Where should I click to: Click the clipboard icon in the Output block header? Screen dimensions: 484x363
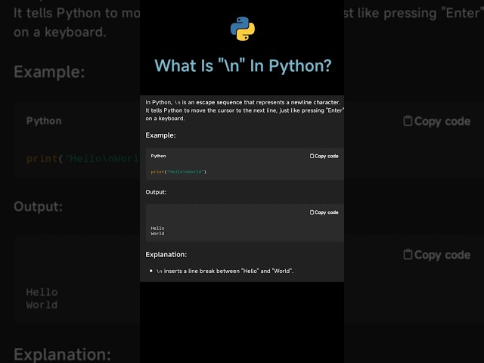click(x=312, y=213)
